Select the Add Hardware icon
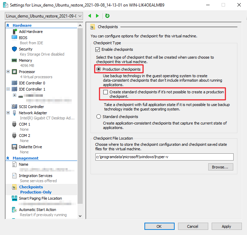This screenshot has height=235, width=247. click(14, 32)
